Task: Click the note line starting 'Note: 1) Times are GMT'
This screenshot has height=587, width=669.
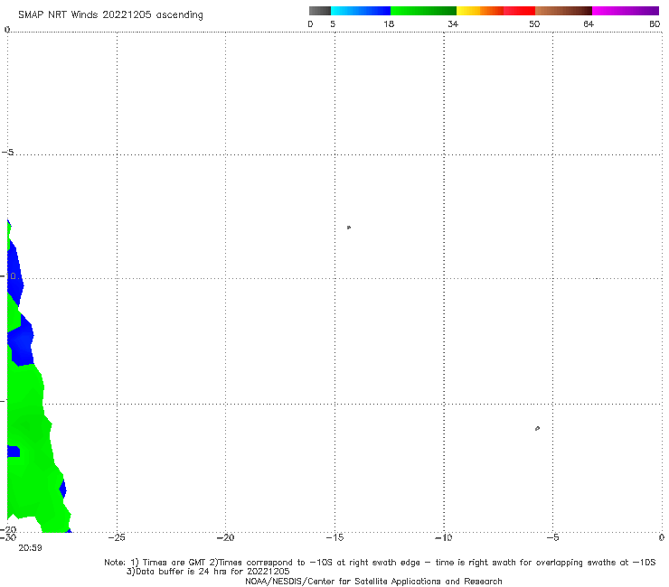Action: 380,563
